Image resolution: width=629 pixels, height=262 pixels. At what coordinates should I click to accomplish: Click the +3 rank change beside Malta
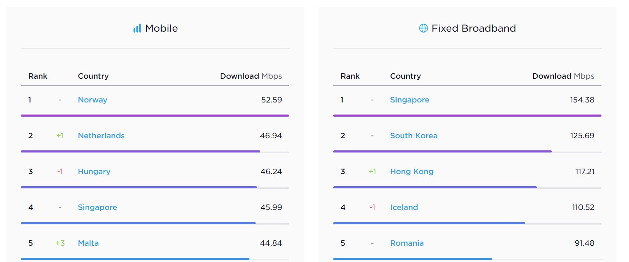click(x=60, y=243)
